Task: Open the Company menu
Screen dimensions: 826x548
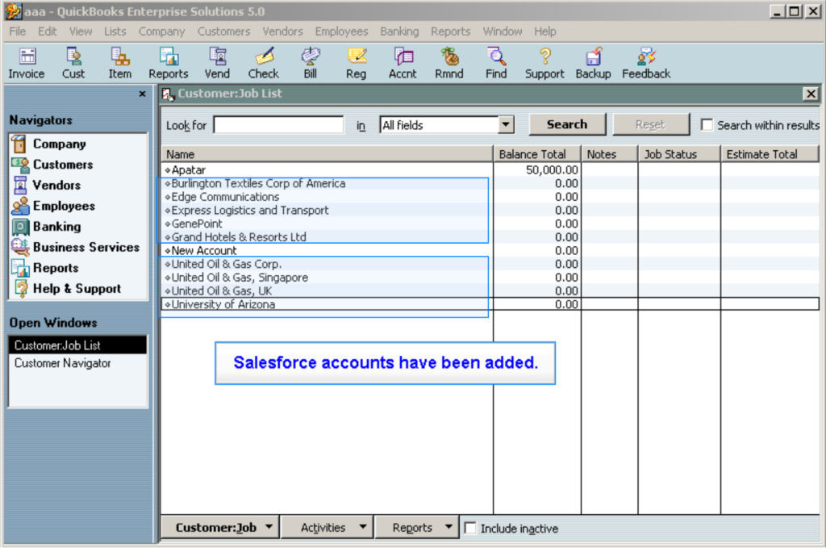Action: (x=161, y=31)
